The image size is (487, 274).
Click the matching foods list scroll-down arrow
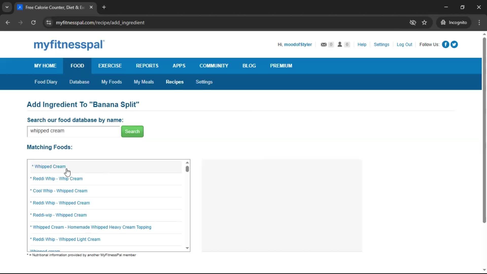coord(187,248)
